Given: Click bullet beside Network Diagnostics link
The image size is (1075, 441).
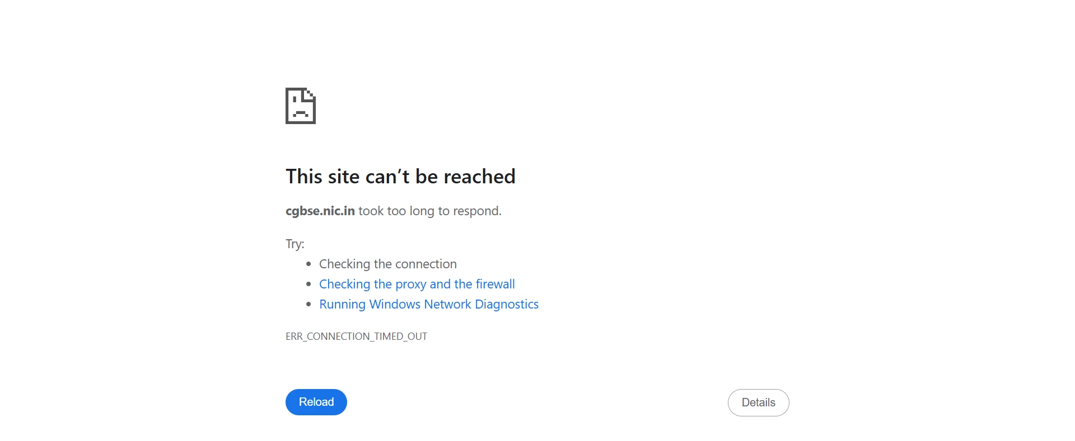Looking at the screenshot, I should pos(309,304).
